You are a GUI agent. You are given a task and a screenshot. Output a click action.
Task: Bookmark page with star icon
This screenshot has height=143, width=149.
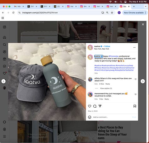click(112, 13)
